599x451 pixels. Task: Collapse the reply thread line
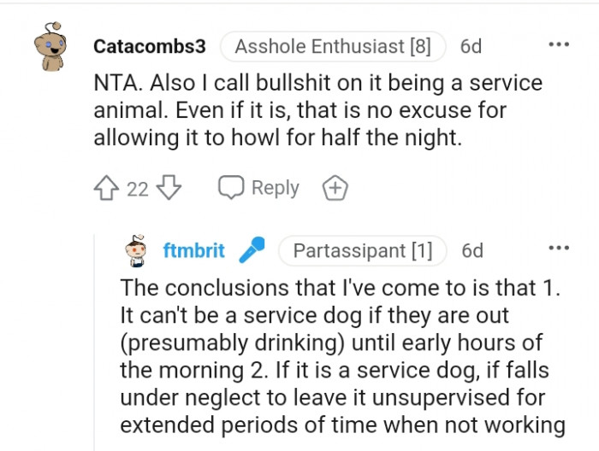pyautogui.click(x=94, y=342)
